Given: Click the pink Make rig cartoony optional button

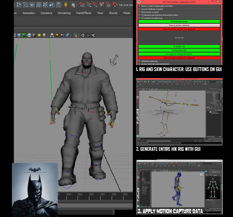Looking at the screenshot, I should 179,25.
